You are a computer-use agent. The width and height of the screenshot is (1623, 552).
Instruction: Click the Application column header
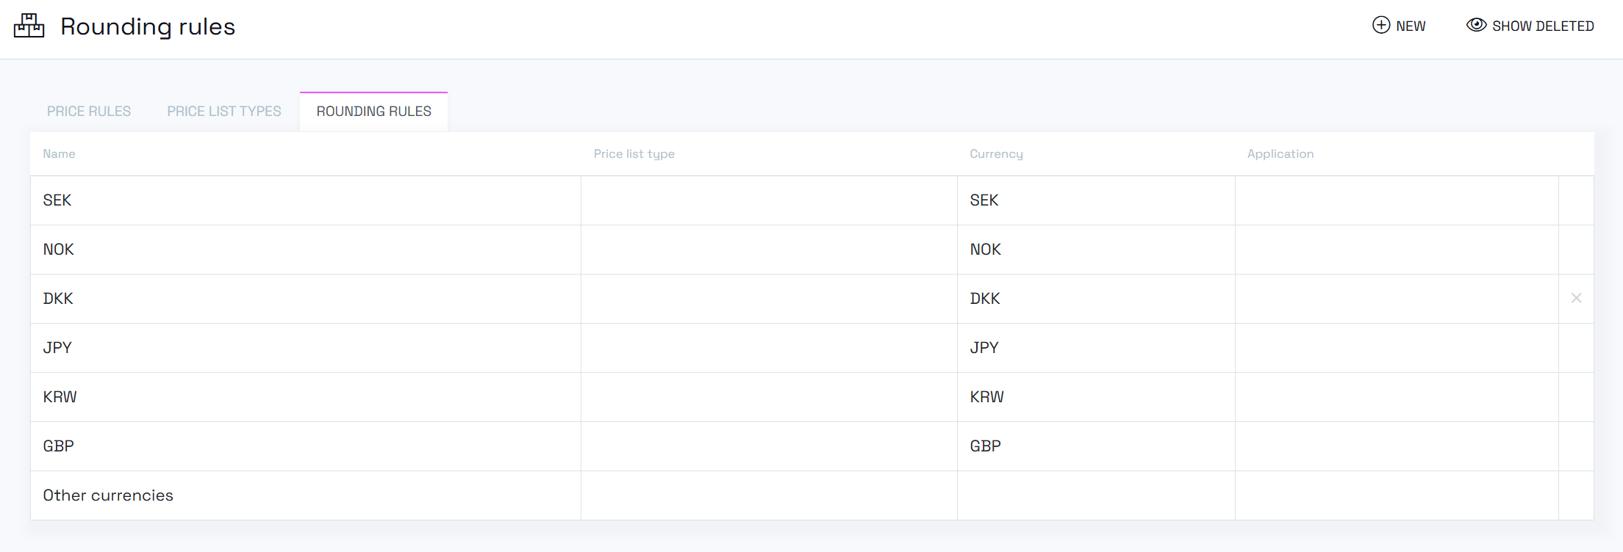pyautogui.click(x=1280, y=154)
